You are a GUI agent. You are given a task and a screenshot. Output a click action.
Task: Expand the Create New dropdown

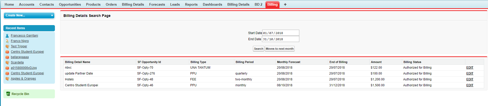(52, 16)
